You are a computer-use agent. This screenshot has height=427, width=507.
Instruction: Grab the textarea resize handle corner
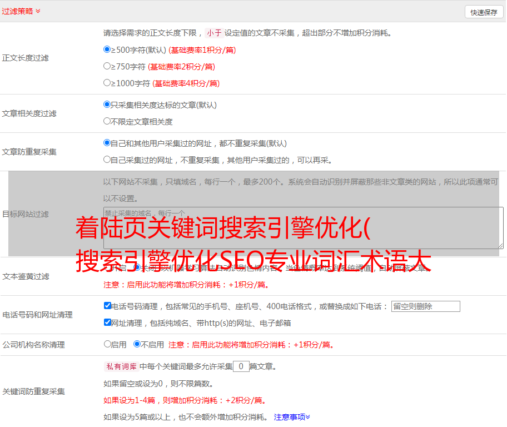tap(500, 246)
